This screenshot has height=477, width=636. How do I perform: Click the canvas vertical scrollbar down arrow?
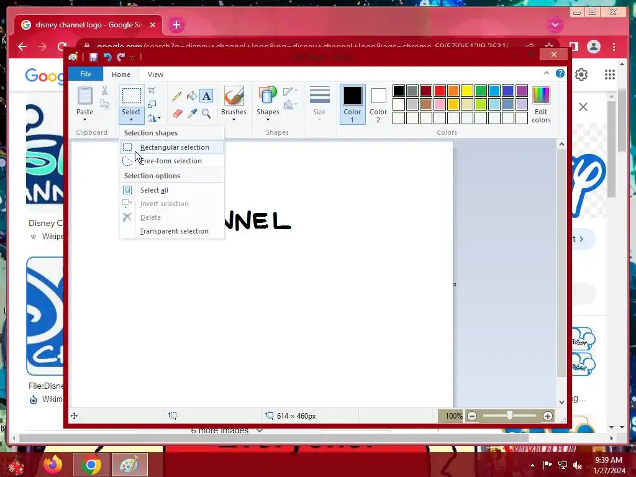coord(561,402)
